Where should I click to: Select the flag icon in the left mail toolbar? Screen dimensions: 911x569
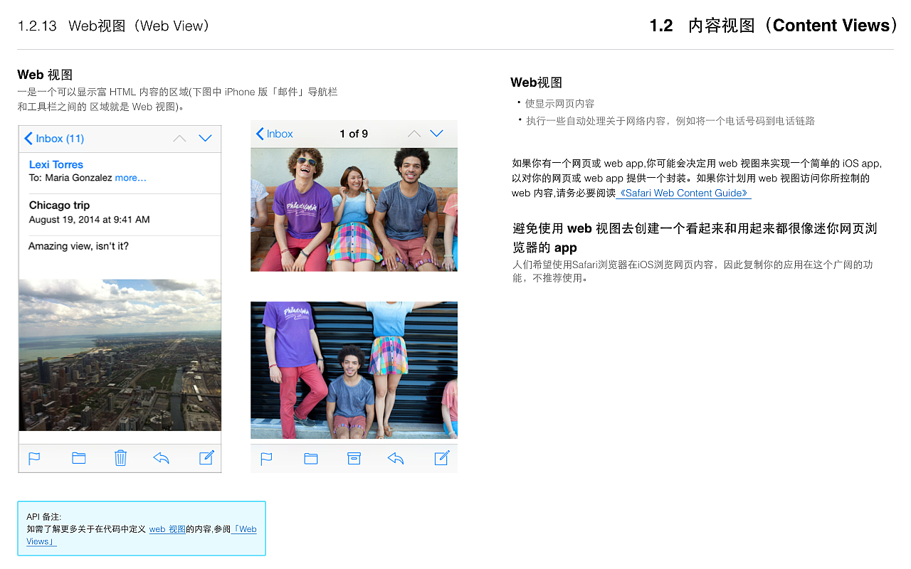click(x=33, y=458)
